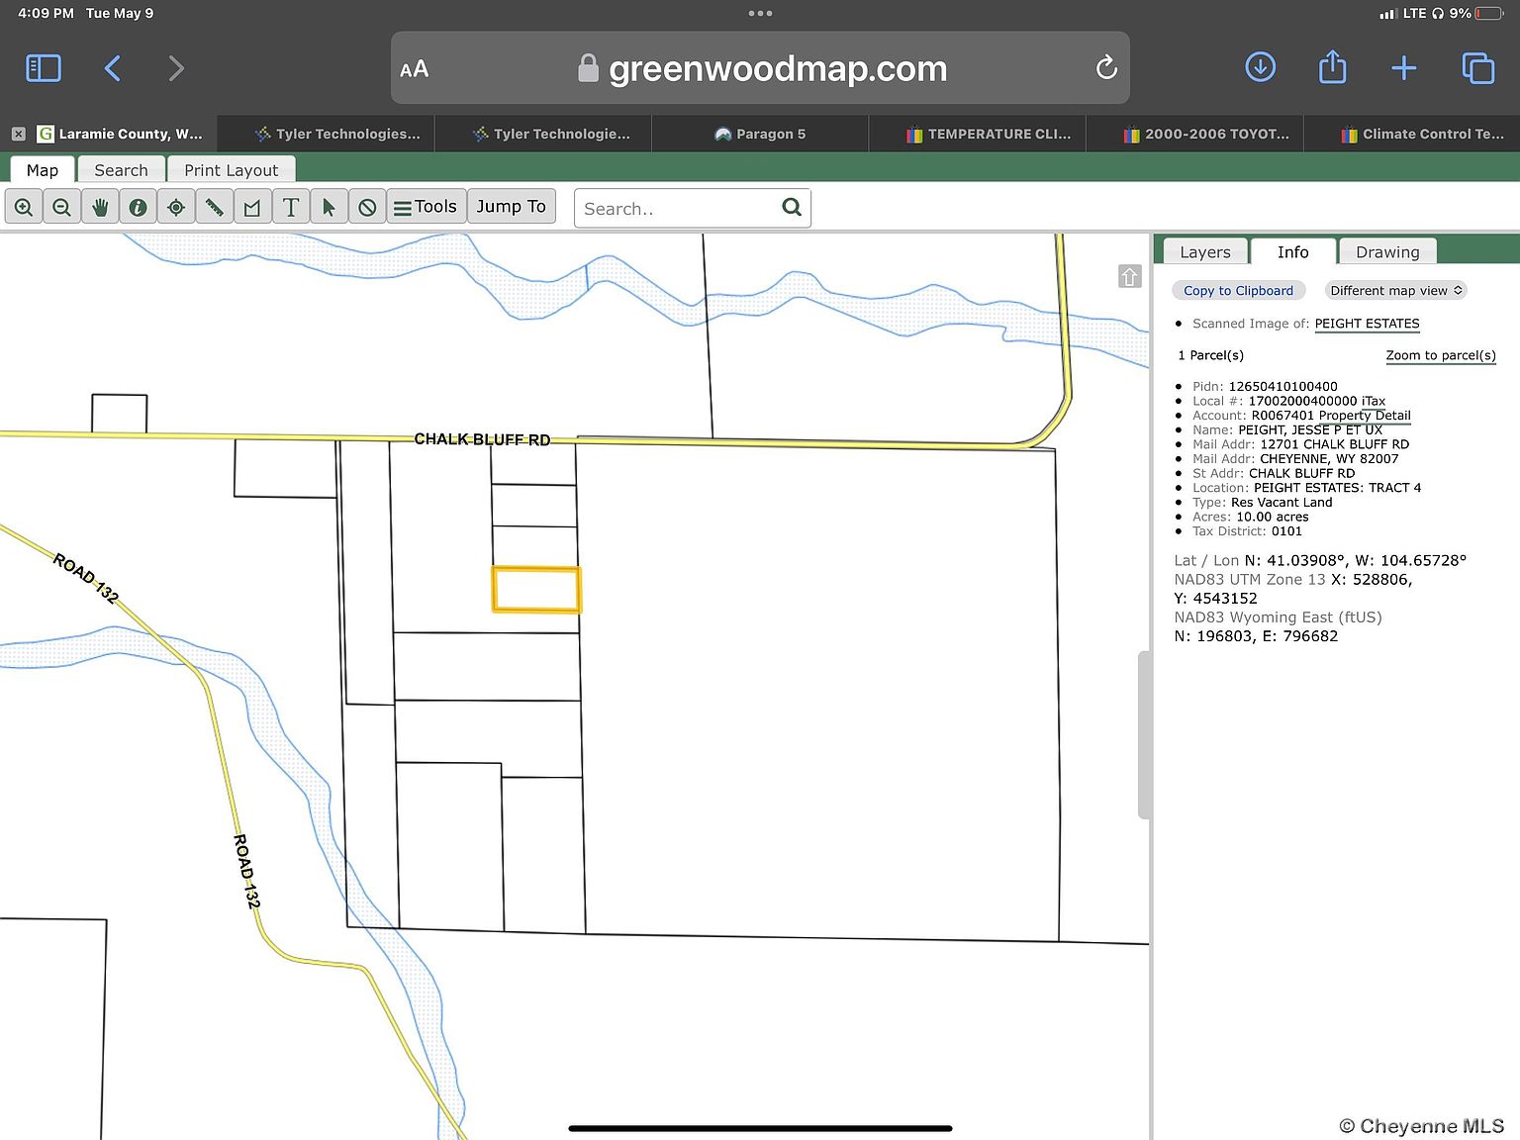Select the Text annotation tool
This screenshot has height=1140, width=1520.
[x=291, y=206]
